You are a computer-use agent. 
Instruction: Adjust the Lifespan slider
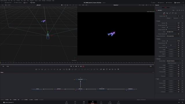pyautogui.click(x=171, y=27)
